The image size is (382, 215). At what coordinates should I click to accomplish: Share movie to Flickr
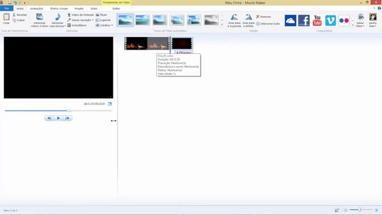coord(344,20)
